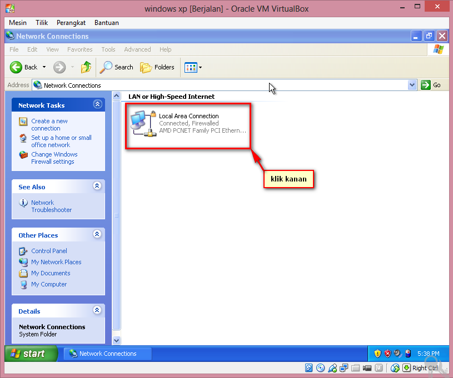Open My Network Places link

[56, 262]
